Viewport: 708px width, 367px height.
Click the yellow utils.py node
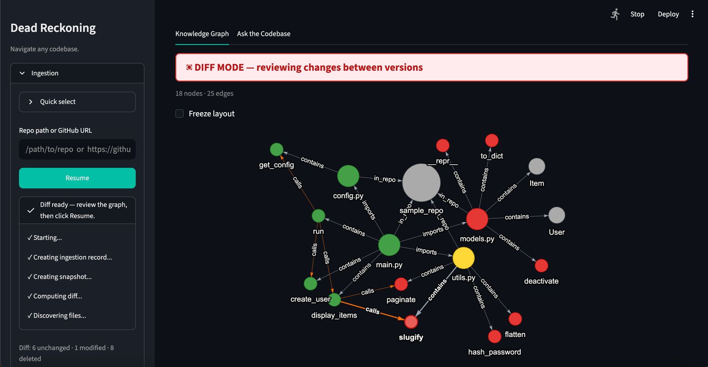(x=464, y=258)
